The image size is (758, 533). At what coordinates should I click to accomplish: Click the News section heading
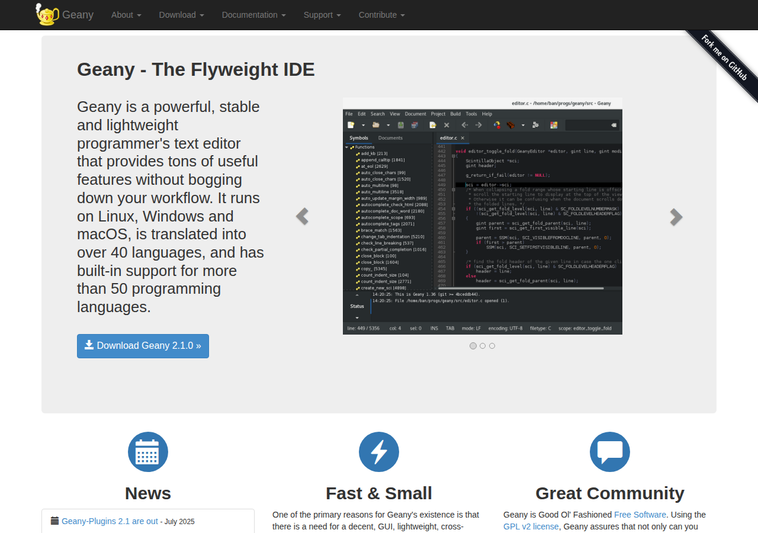pos(148,493)
